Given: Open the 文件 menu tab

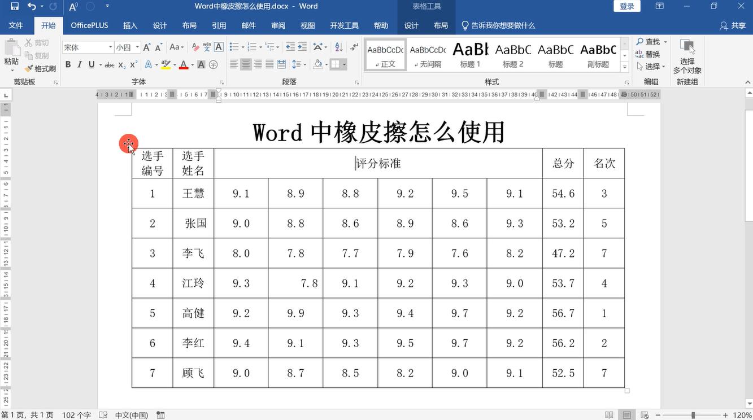Looking at the screenshot, I should coord(16,25).
